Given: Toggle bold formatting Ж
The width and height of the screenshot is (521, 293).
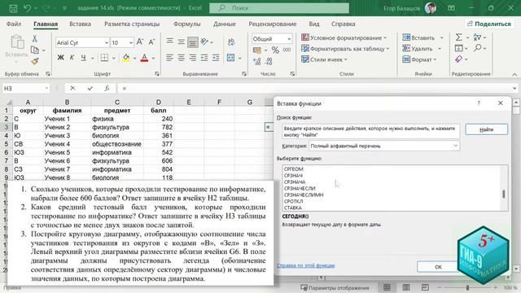Looking at the screenshot, I should pyautogui.click(x=60, y=58).
